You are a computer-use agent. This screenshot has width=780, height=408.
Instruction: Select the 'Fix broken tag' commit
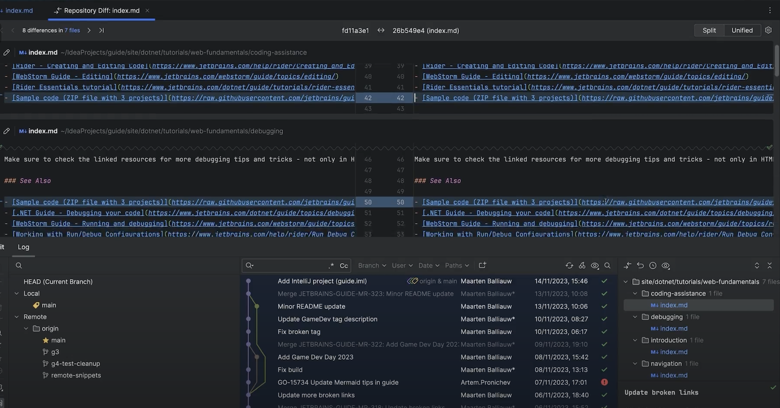tap(299, 332)
